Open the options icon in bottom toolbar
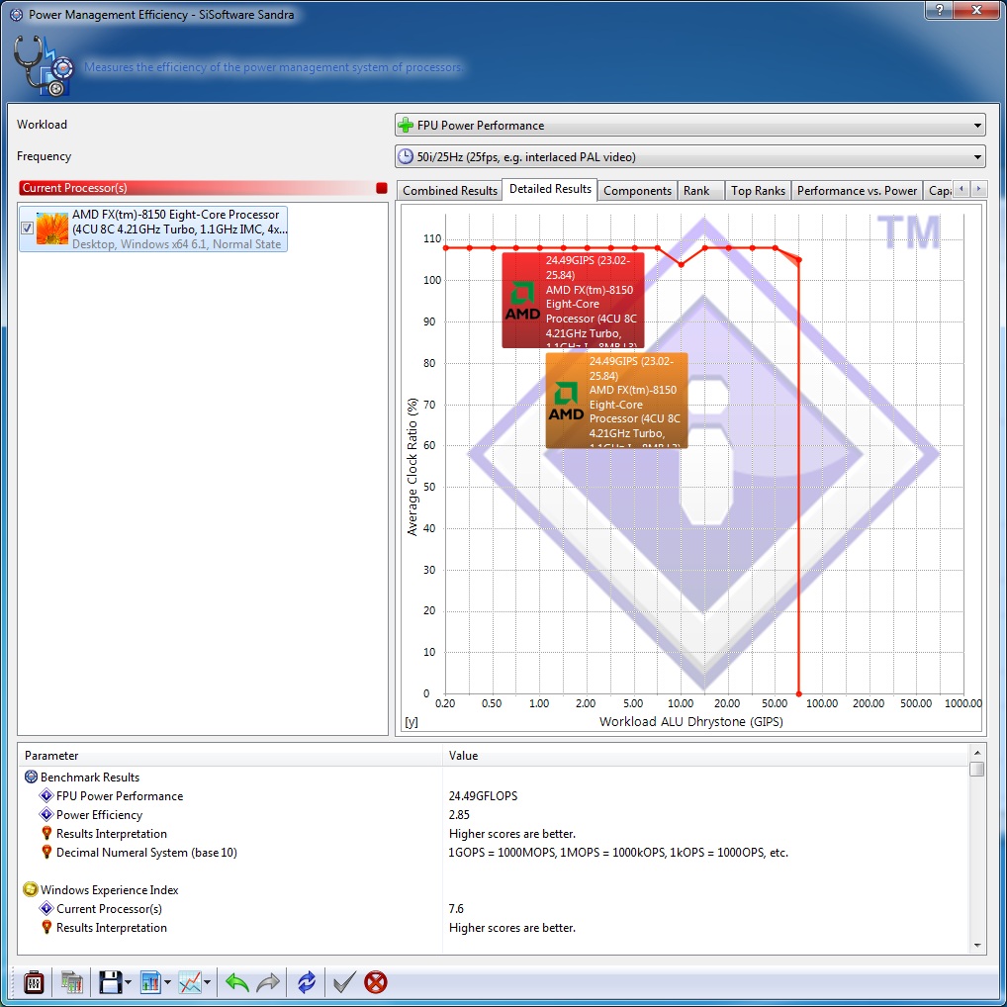The width and height of the screenshot is (1007, 1007). tap(34, 982)
